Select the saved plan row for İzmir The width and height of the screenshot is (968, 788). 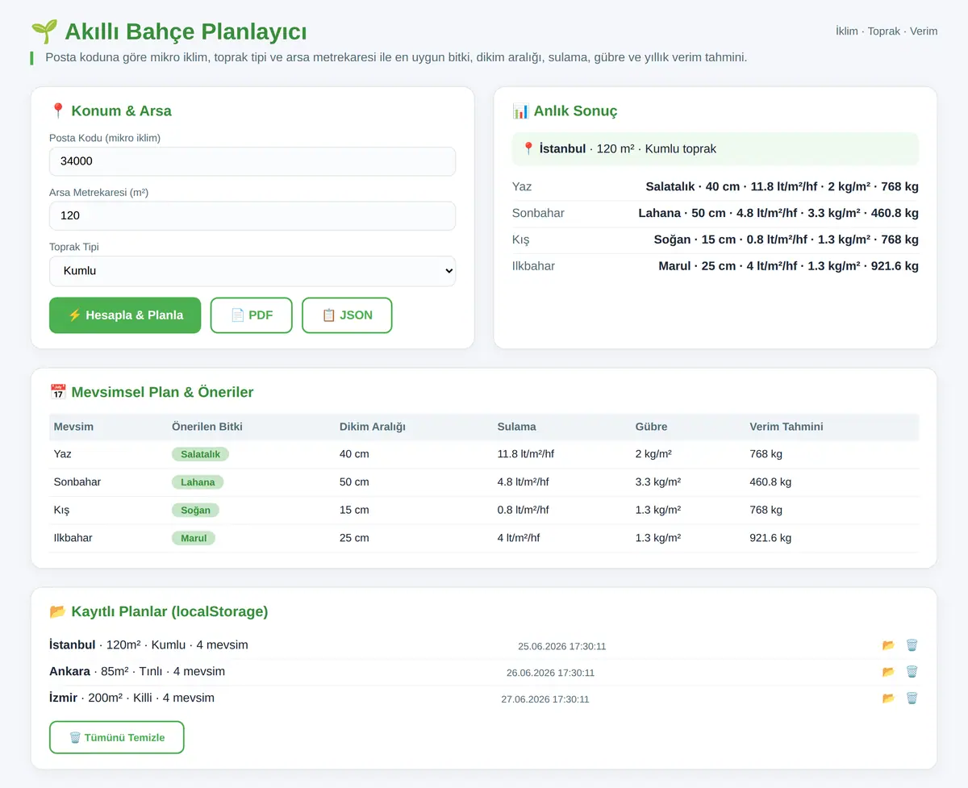point(484,698)
